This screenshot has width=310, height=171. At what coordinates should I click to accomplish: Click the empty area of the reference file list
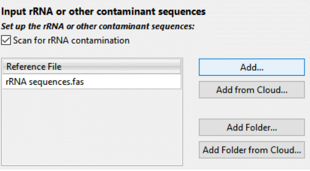92,126
